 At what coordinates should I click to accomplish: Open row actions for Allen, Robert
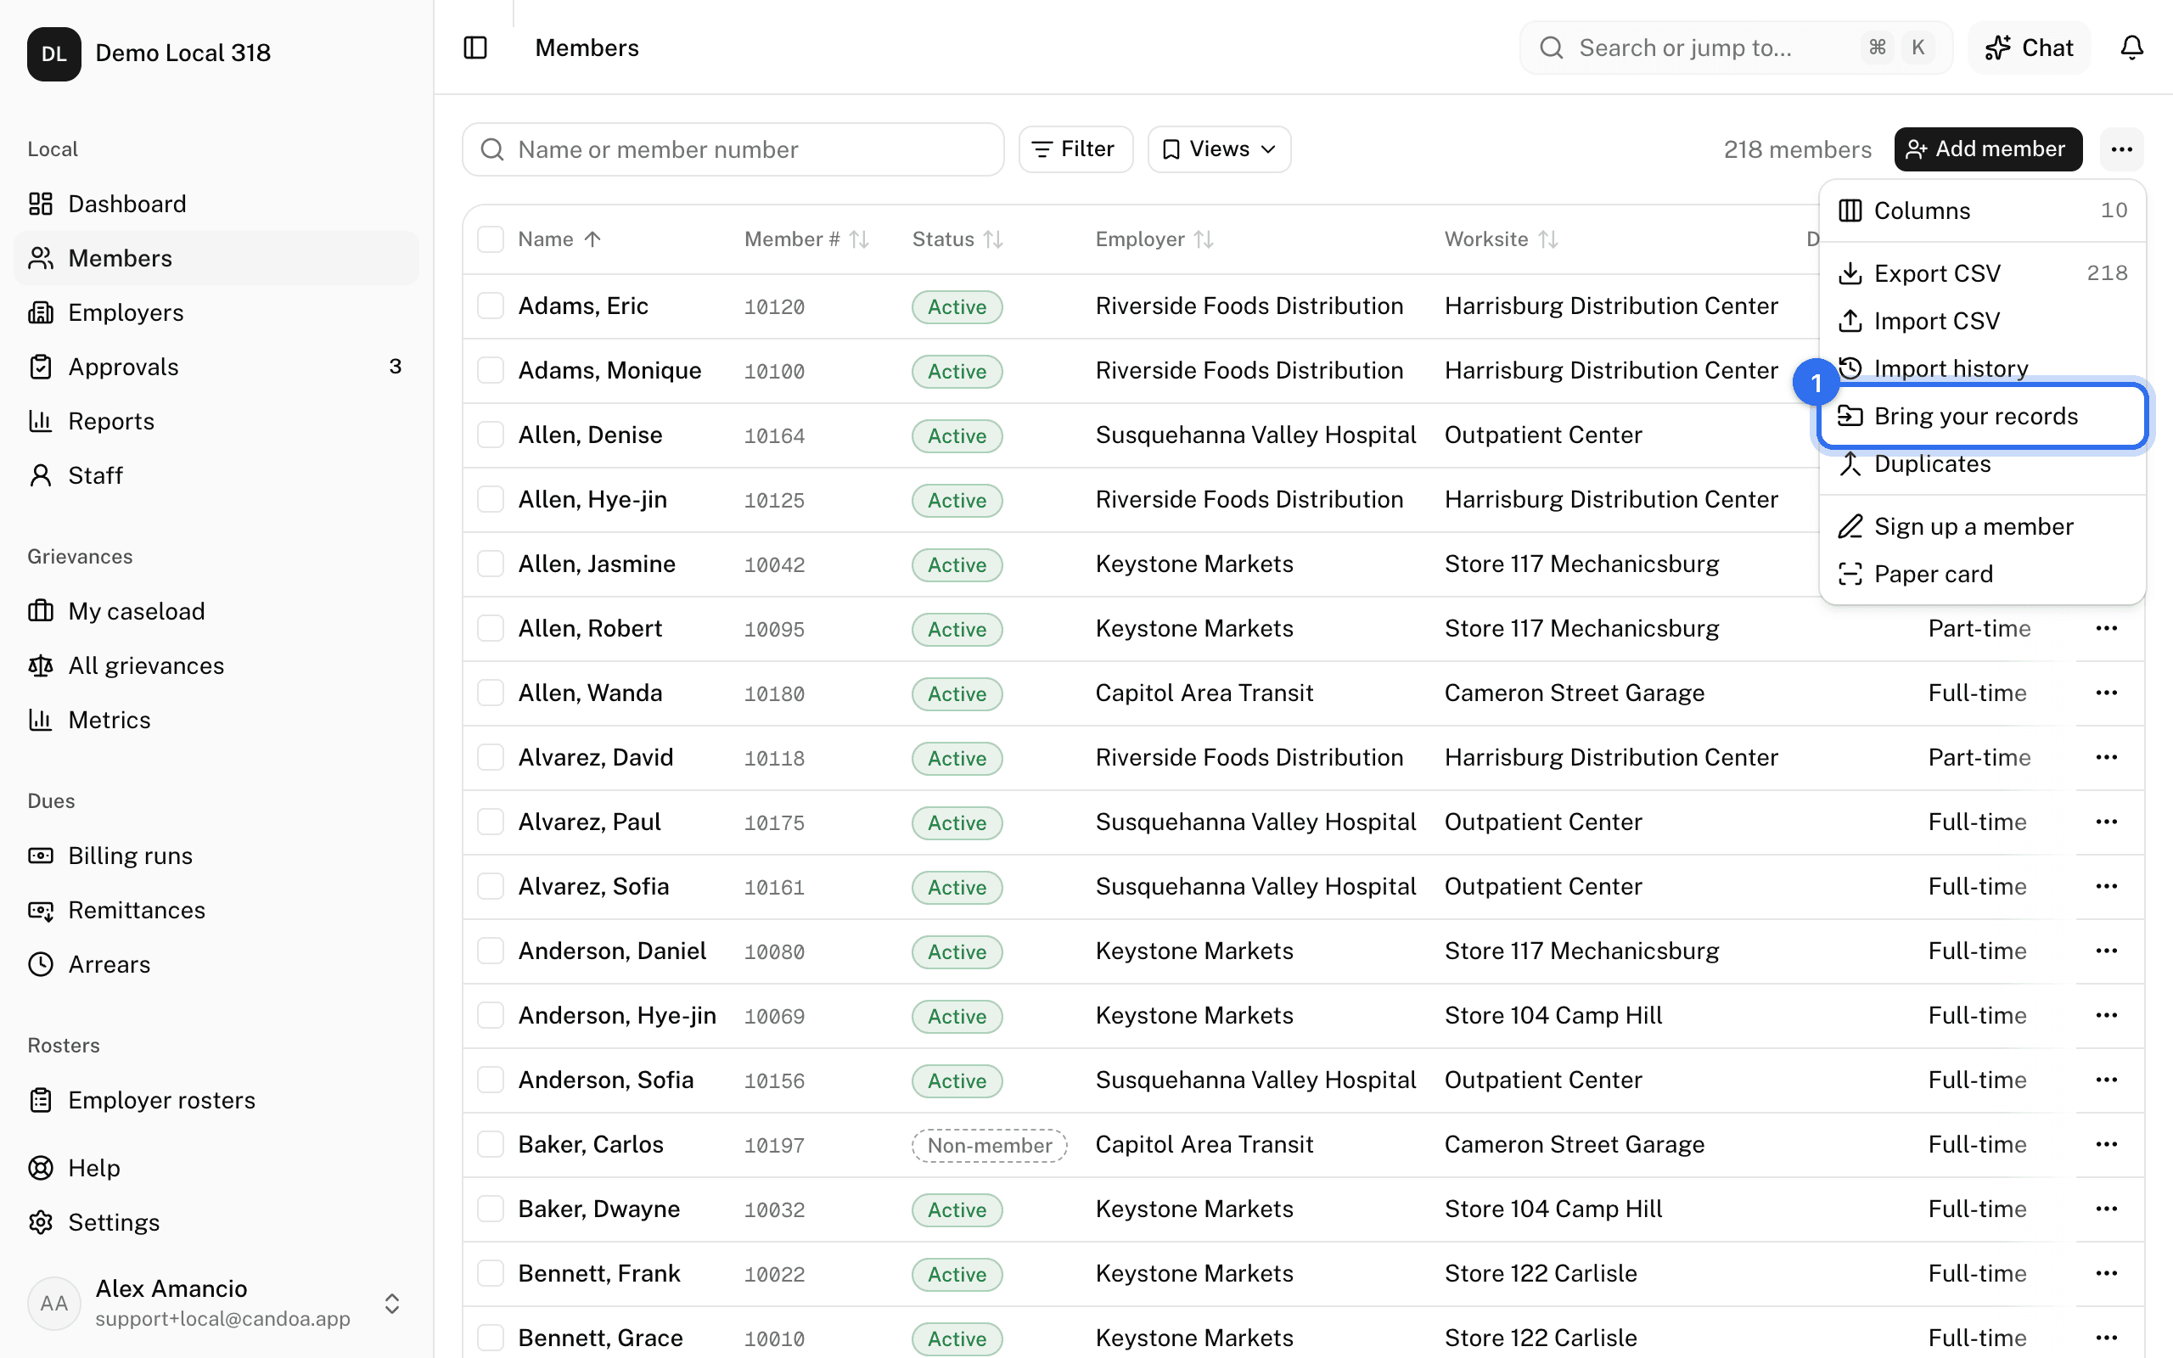pos(2107,629)
